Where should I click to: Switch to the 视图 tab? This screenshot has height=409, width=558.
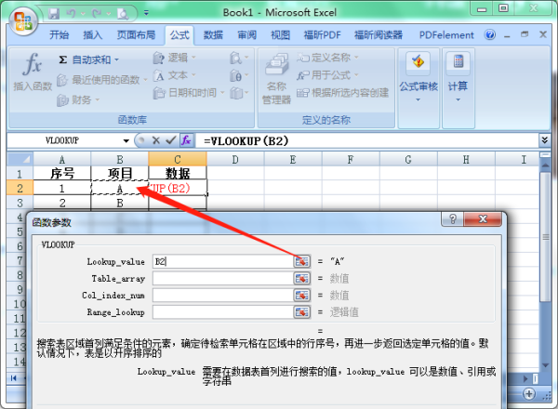[x=281, y=34]
